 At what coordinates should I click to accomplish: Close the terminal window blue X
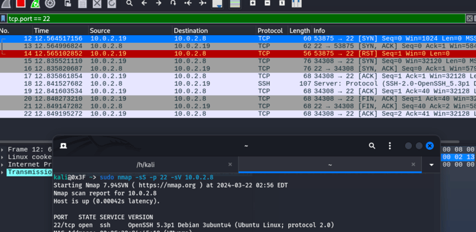click(430, 146)
